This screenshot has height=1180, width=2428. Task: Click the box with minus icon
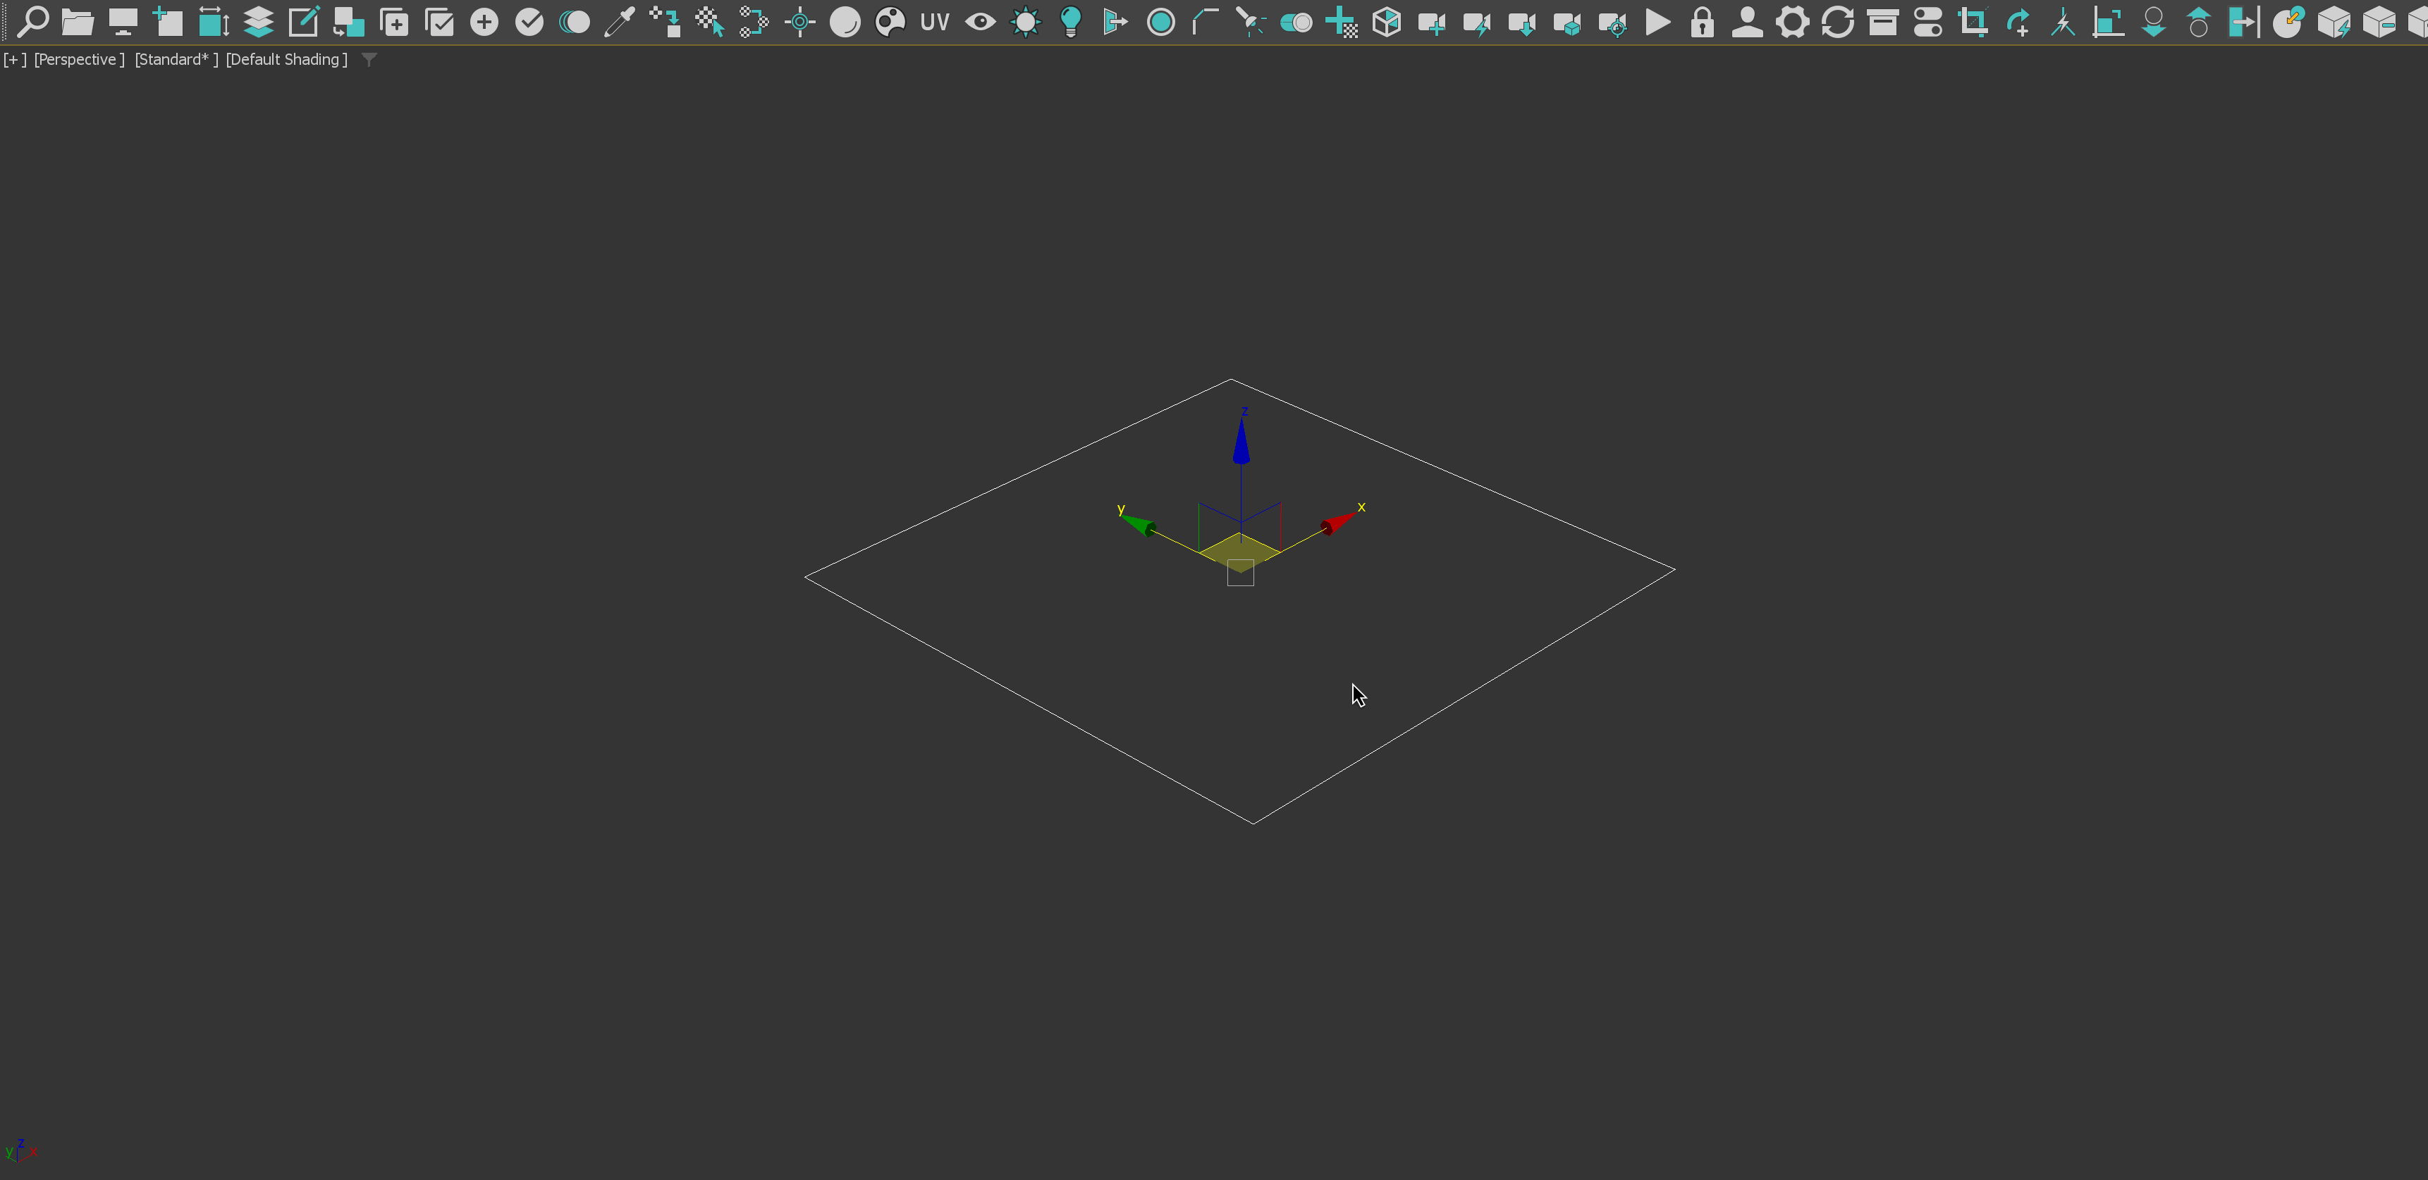pos(2379,20)
